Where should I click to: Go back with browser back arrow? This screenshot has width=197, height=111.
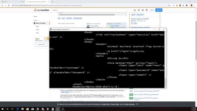coord(2,6)
